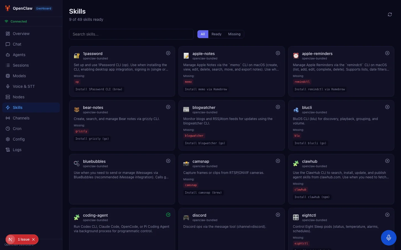Image resolution: width=401 pixels, height=250 pixels.
Task: Go to Voice & STT settings
Action: click(24, 86)
